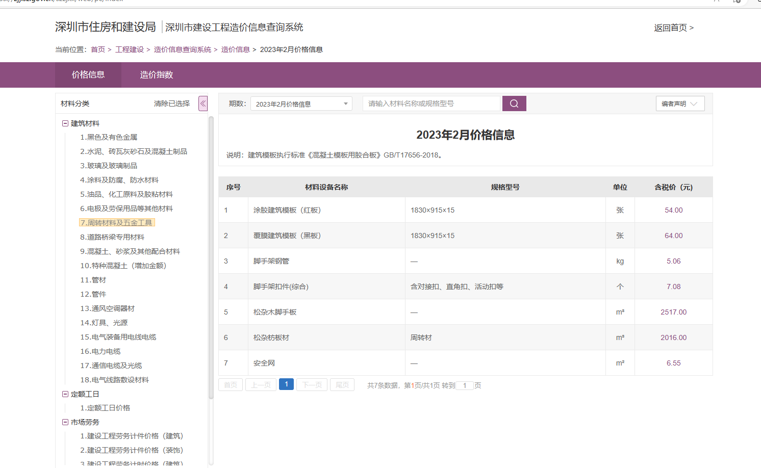Click pagination 上一页 button
This screenshot has width=761, height=468.
(x=261, y=385)
